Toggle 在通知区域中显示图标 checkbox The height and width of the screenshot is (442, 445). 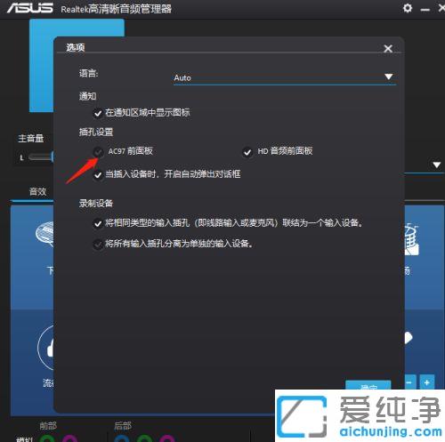pos(98,113)
